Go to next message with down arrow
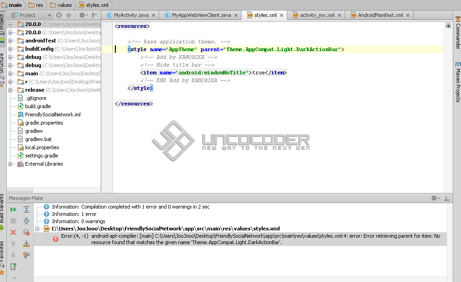Viewport: 461px width, 282px height. pyautogui.click(x=13, y=255)
